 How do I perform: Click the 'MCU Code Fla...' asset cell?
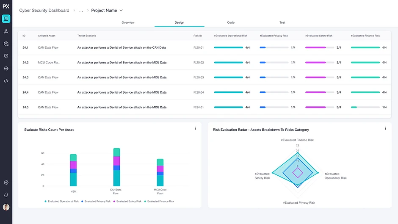(49, 63)
